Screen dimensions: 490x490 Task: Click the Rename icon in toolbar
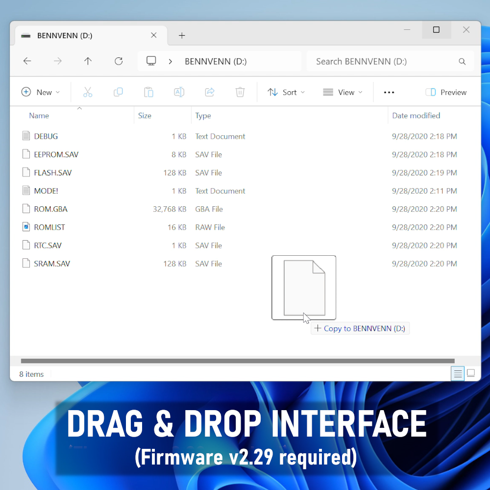coord(179,92)
